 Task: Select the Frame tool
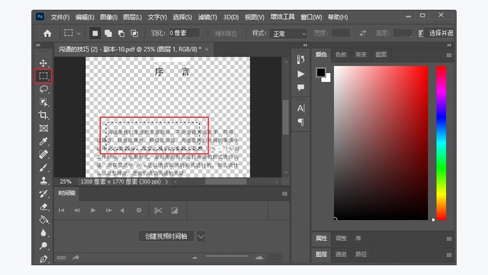[x=43, y=128]
